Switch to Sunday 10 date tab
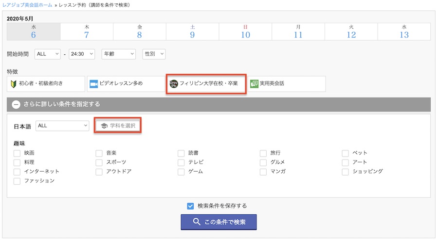The image size is (438, 242). 245,32
